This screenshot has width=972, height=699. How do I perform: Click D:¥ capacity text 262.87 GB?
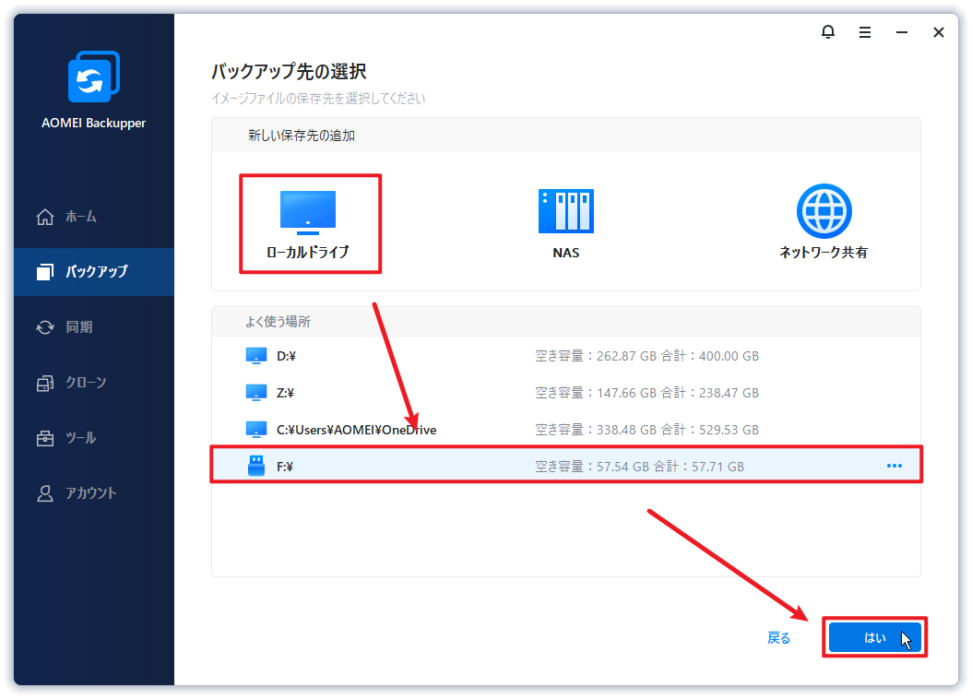(x=646, y=356)
